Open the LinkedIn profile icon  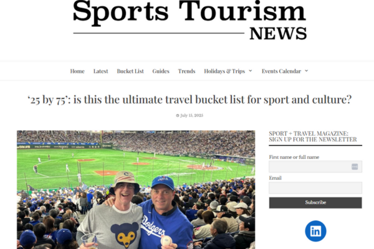(x=315, y=231)
